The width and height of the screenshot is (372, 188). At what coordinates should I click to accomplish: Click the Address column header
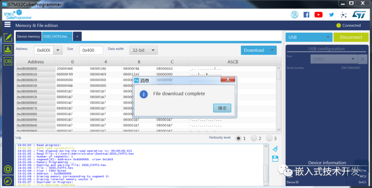[36, 62]
